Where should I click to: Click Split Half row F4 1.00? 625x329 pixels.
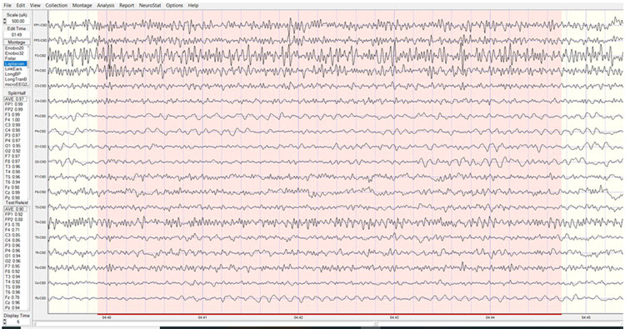point(13,120)
